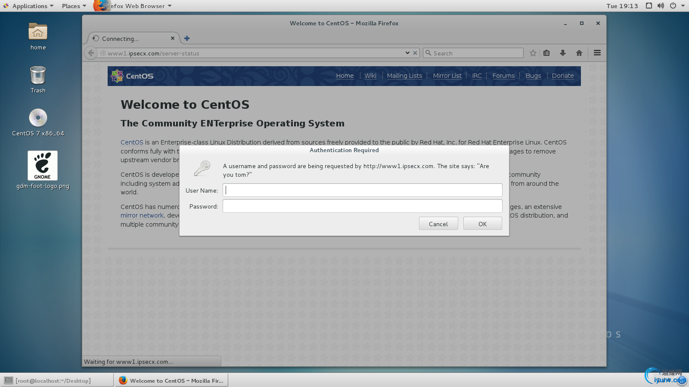This screenshot has height=387, width=689.
Task: Open the Places menu
Action: click(74, 6)
